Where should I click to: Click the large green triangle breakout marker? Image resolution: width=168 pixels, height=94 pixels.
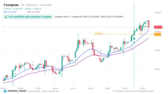tap(134, 38)
